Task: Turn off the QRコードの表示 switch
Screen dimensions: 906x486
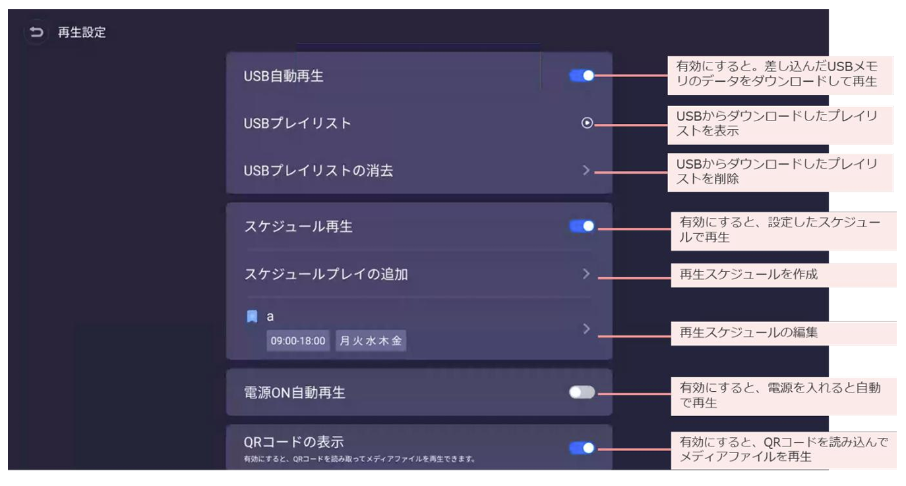Action: tap(582, 448)
